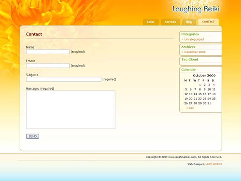Open the December 2009 archive link
Viewport: 241px width, 181px height.
(x=195, y=52)
